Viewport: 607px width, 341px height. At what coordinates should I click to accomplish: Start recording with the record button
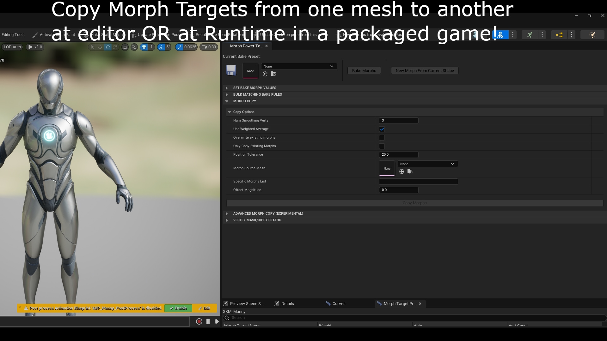pos(199,321)
